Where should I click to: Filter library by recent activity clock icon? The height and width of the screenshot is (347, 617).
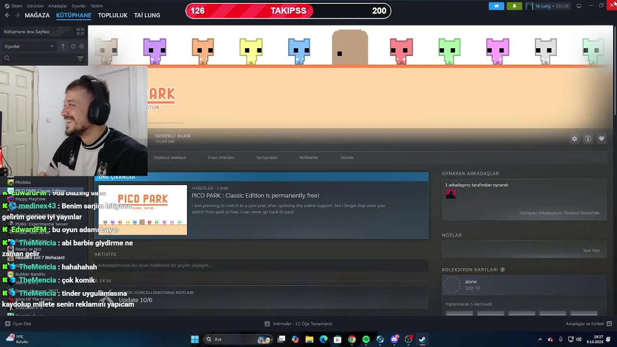click(x=73, y=46)
